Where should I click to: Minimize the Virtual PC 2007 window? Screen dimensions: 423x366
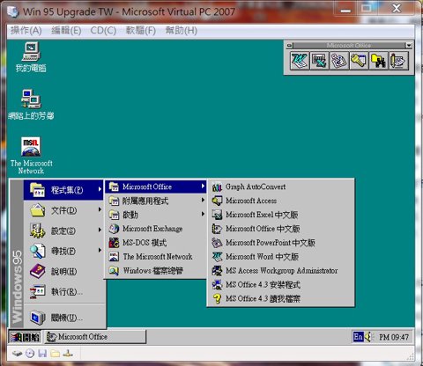tap(345, 10)
